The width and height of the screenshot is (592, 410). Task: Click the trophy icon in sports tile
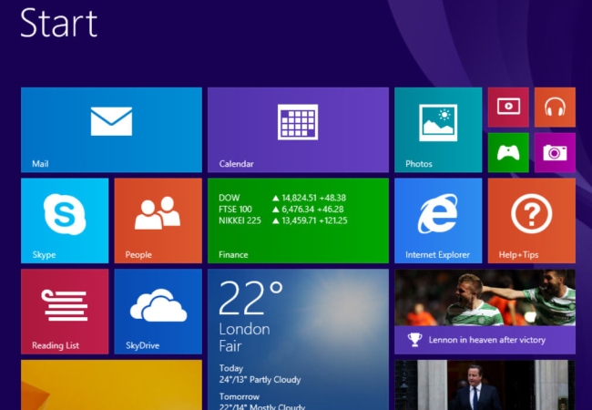tap(414, 340)
